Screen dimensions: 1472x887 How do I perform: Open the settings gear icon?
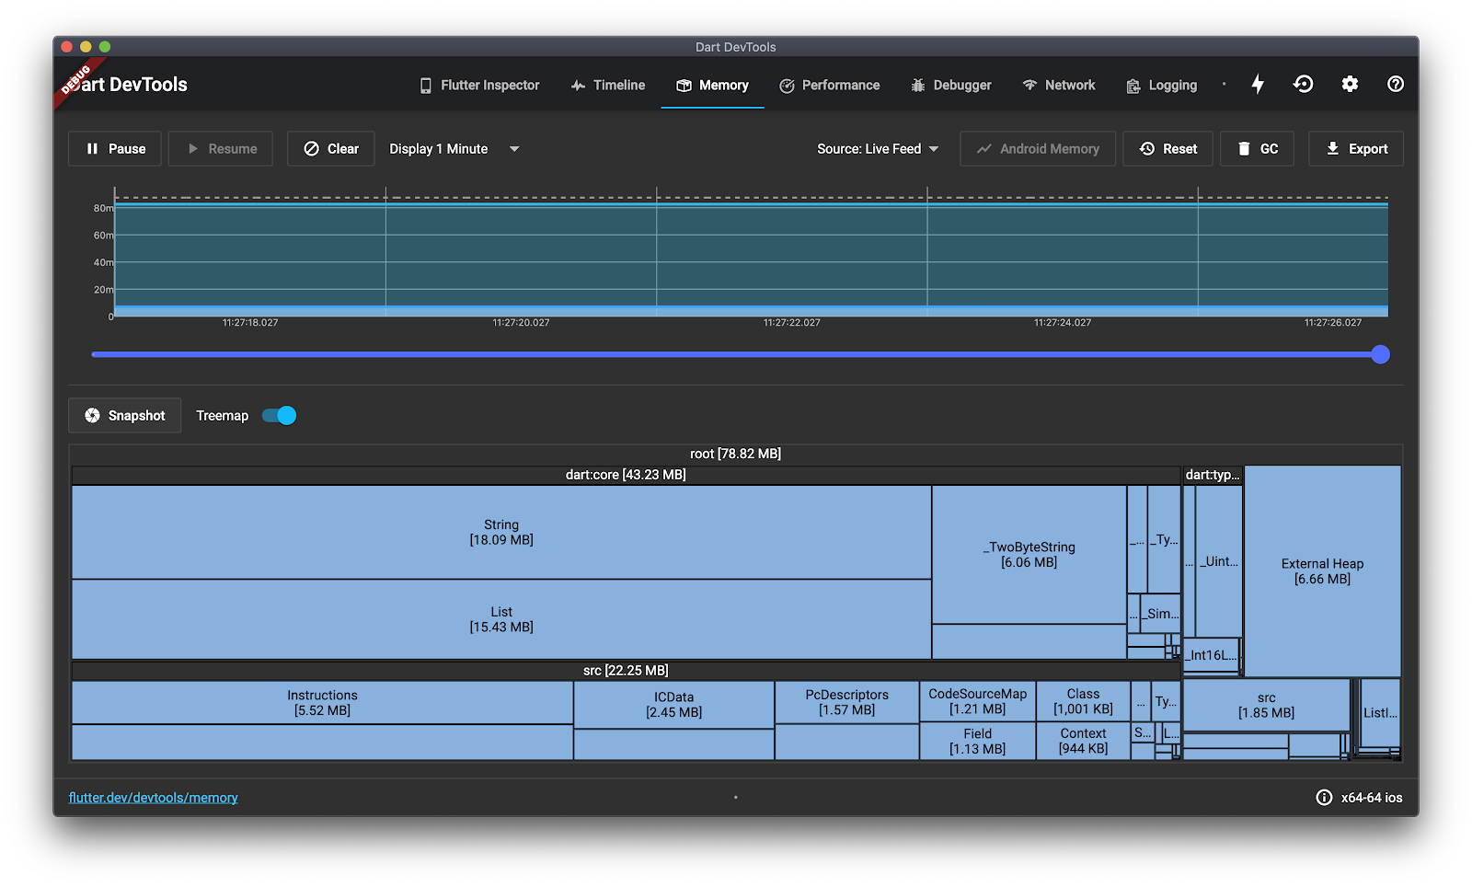(1350, 85)
